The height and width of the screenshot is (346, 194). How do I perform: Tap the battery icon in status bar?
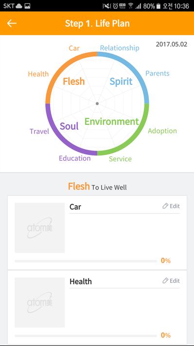158,6
